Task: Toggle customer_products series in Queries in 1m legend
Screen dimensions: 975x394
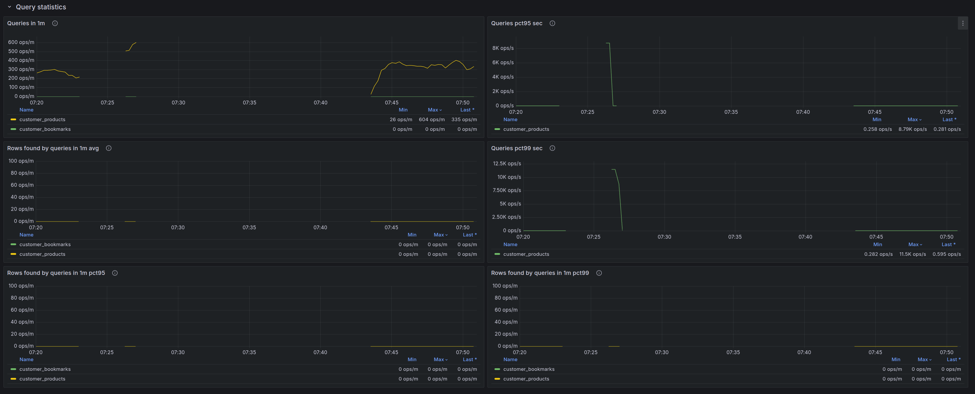Action: tap(42, 119)
